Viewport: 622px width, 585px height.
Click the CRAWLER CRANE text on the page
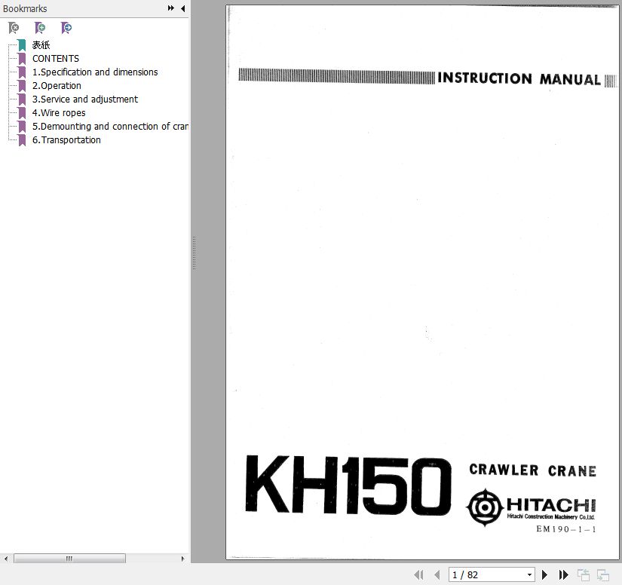click(x=532, y=470)
